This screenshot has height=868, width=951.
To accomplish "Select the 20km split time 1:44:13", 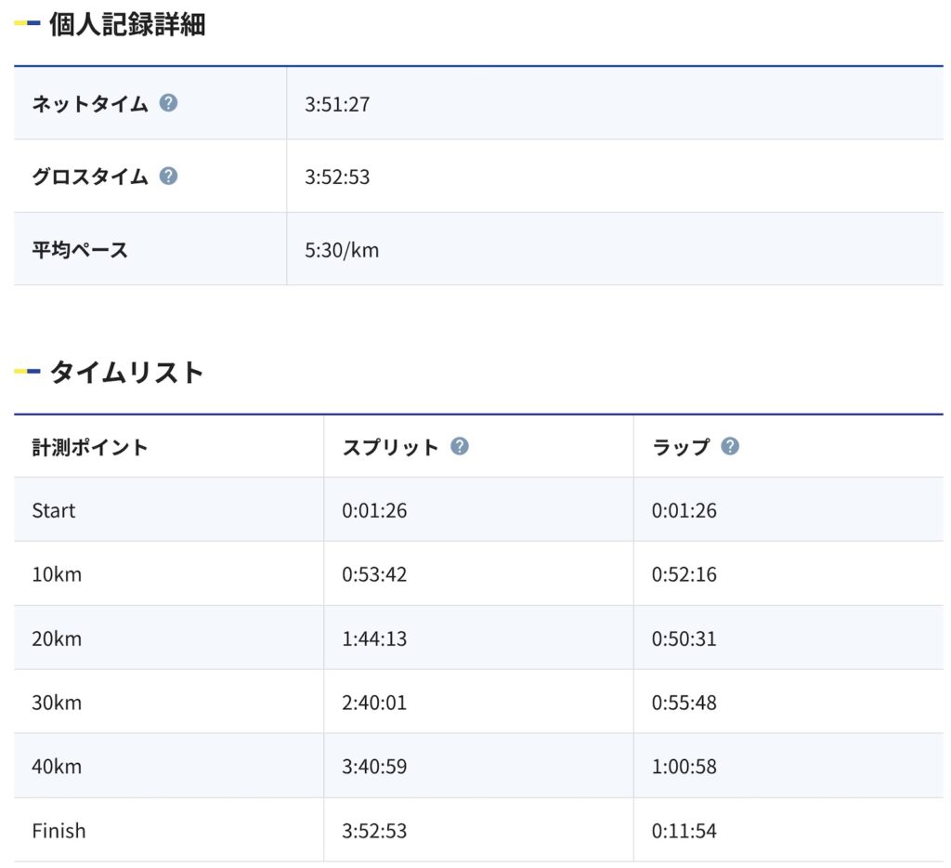I will pos(374,638).
